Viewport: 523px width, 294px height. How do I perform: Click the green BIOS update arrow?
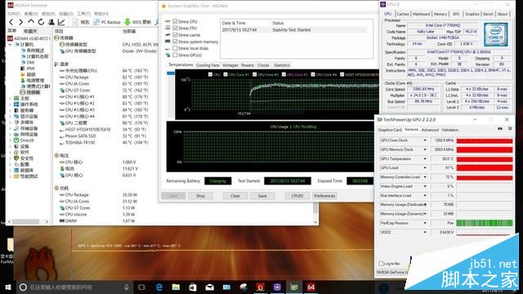127,22
